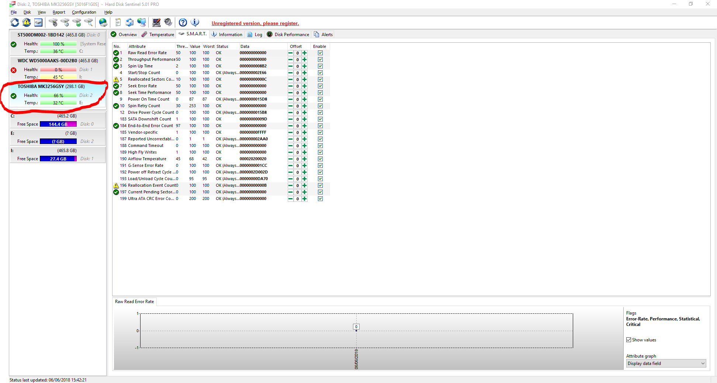The width and height of the screenshot is (717, 383).
Task: Click the envelope with blue arrows icon
Action: [x=130, y=23]
